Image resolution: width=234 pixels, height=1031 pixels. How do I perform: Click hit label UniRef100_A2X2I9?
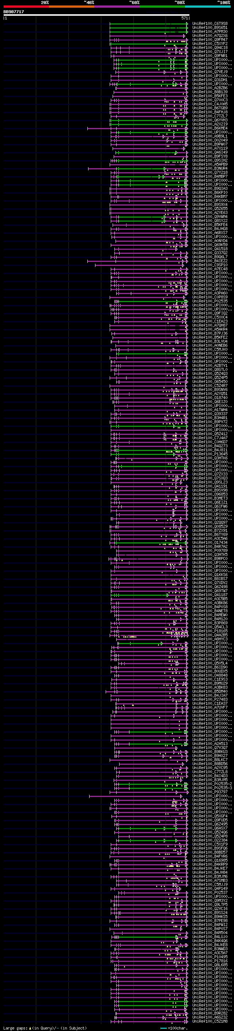(x=210, y=124)
